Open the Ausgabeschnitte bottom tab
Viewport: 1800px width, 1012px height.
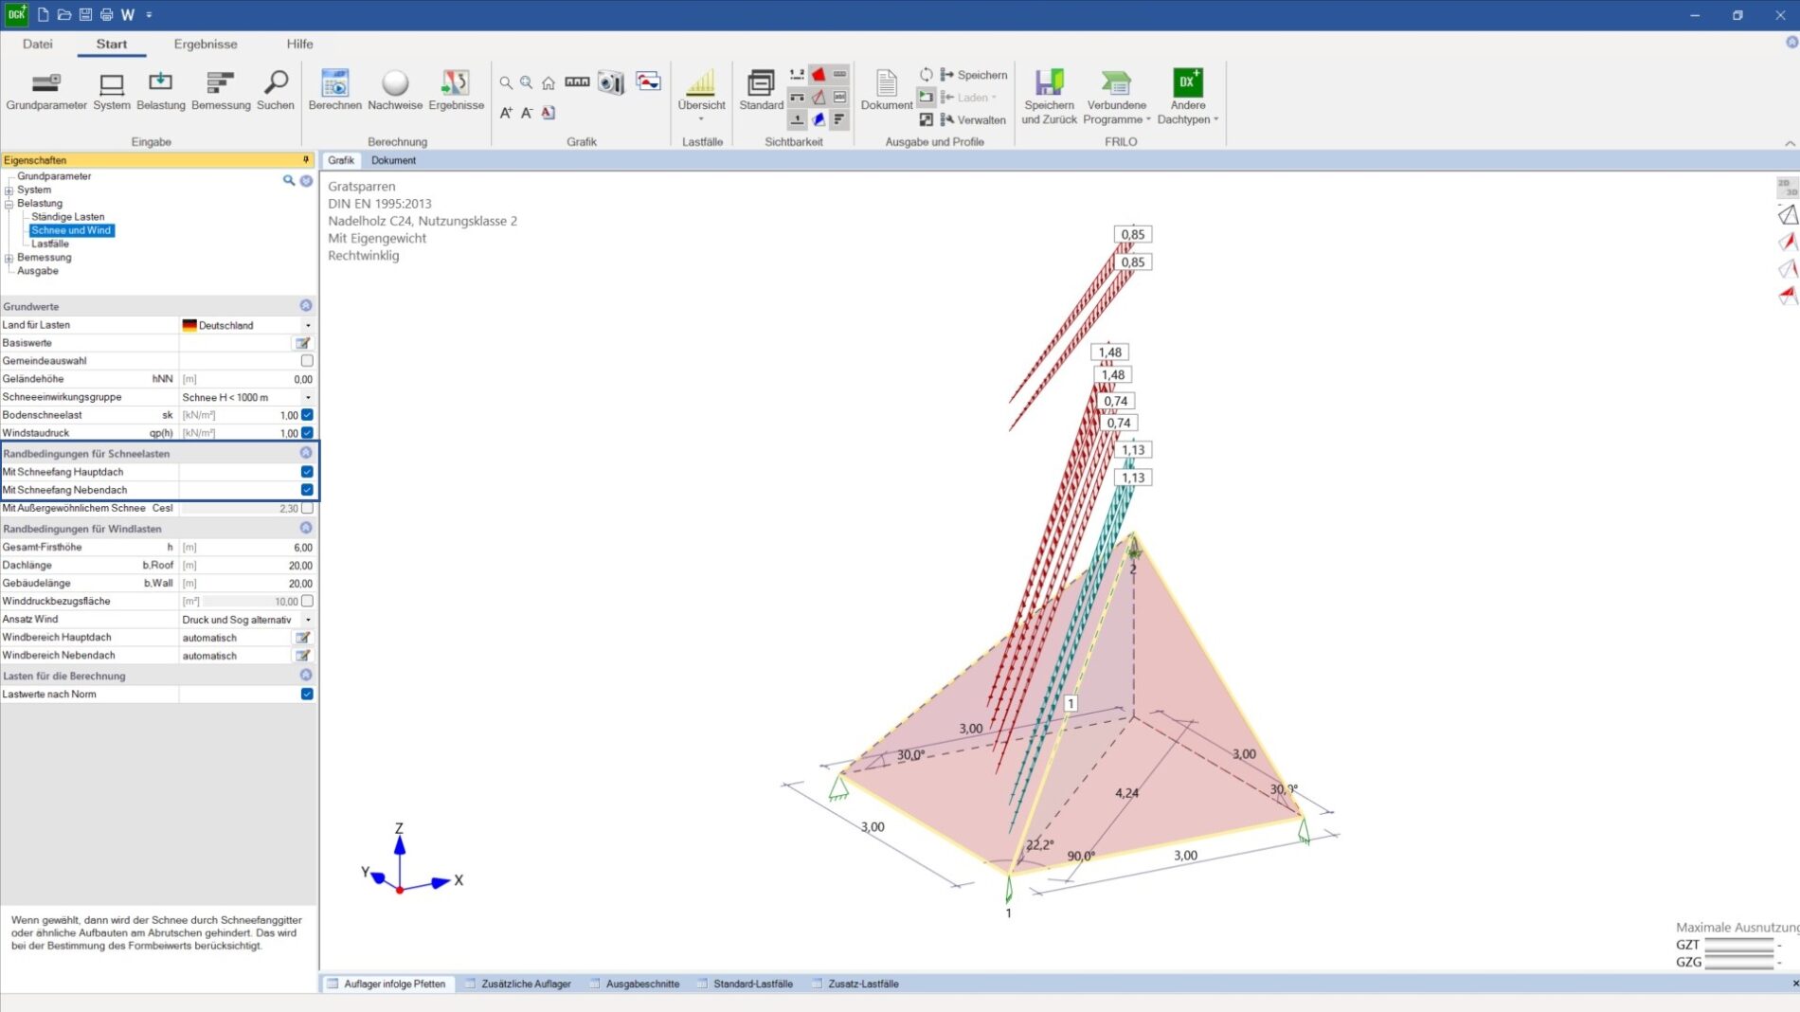pos(642,984)
